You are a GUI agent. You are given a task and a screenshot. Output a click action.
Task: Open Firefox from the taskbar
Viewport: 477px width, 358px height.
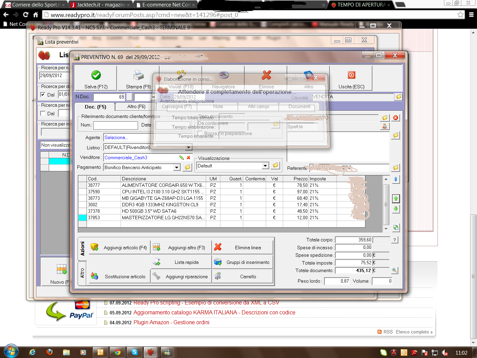coord(49,352)
